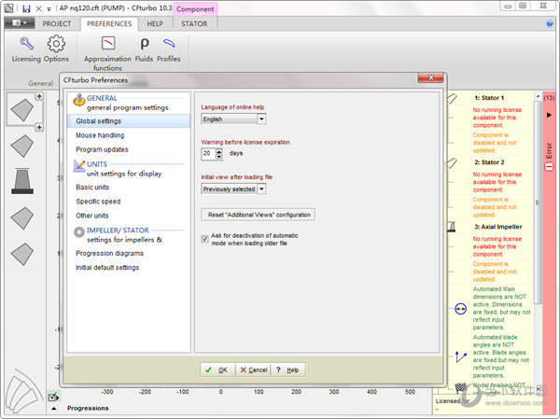This screenshot has width=560, height=419.
Task: Click the black arrow on Error sidebar
Action: [x=549, y=115]
